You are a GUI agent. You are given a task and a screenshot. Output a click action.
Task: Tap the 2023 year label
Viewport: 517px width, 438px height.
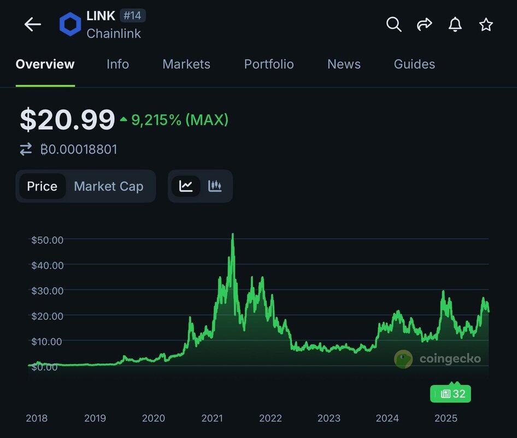pos(329,418)
